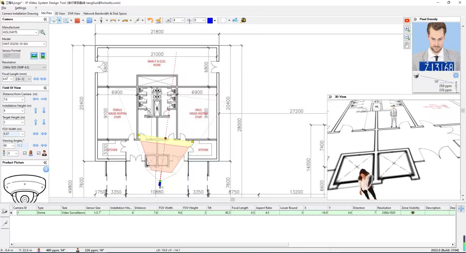Toggle the second viewing angle checkbox
Screen dimensions: 466x253
pyautogui.click(x=39, y=153)
